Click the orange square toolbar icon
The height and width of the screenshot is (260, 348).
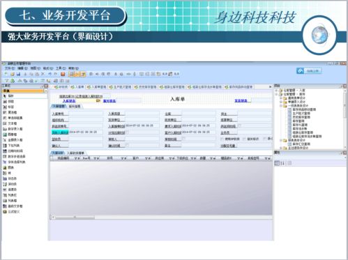[x=63, y=74]
